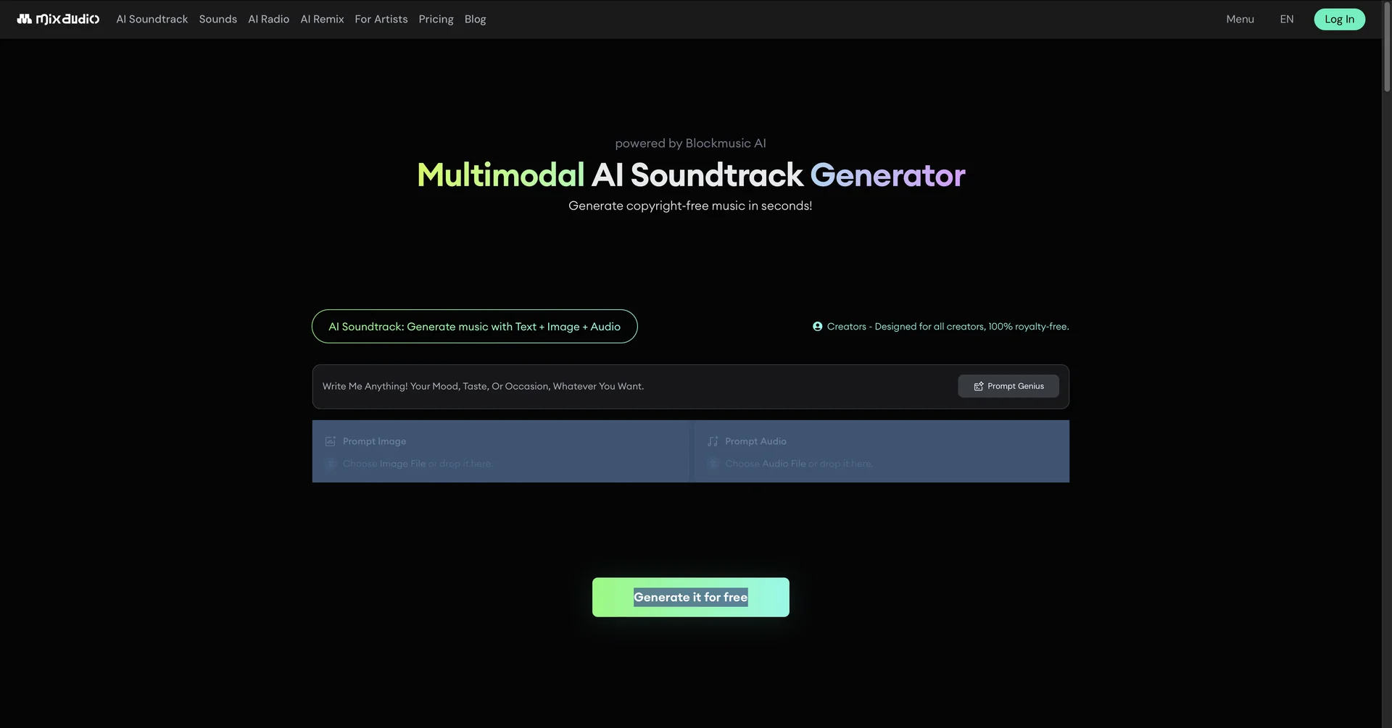Click 'Generate copyright-free music in seconds!' text
Image resolution: width=1392 pixels, height=728 pixels.
click(x=690, y=206)
